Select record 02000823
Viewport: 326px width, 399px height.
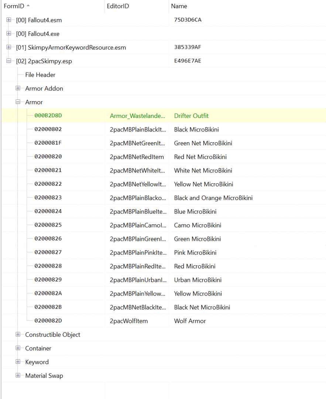(x=48, y=198)
